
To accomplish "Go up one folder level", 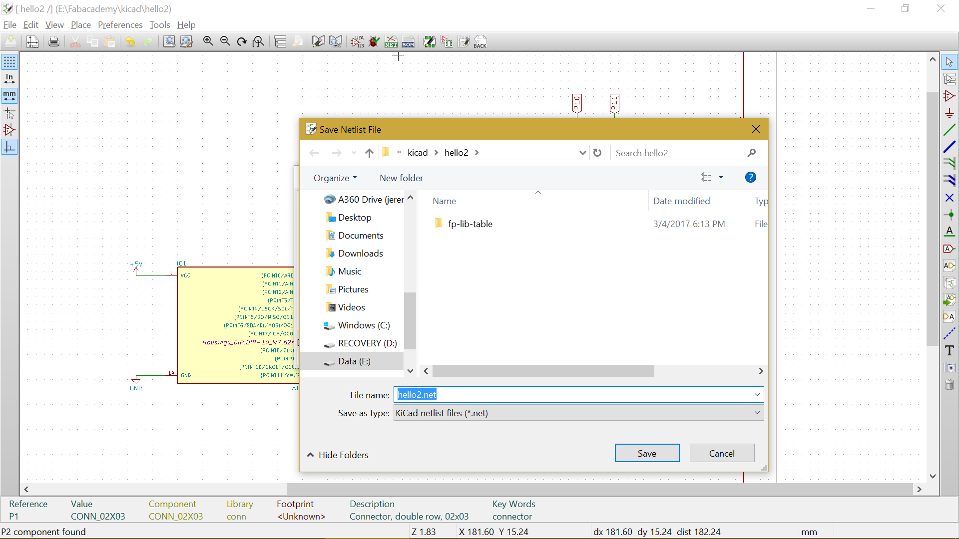I will [x=369, y=153].
